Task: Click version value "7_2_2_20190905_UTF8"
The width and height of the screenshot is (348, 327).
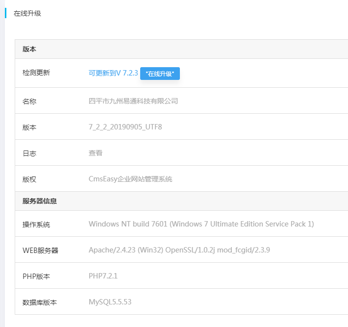Action: [125, 127]
